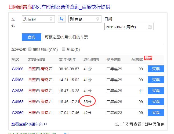
Task: Open the 日照到青岛 timetable title link
Action: pyautogui.click(x=59, y=7)
